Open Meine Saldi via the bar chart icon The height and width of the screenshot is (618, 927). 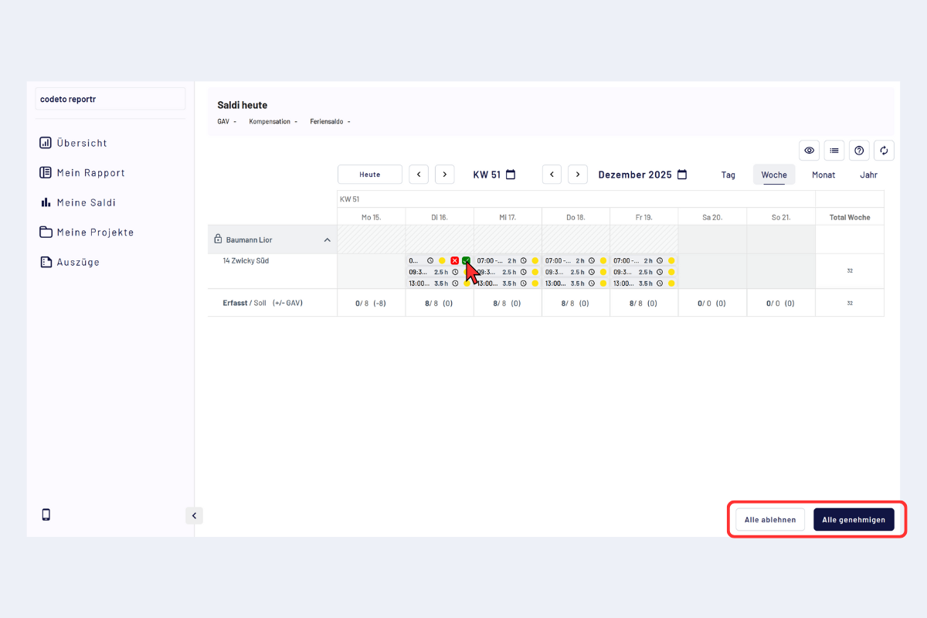[46, 202]
